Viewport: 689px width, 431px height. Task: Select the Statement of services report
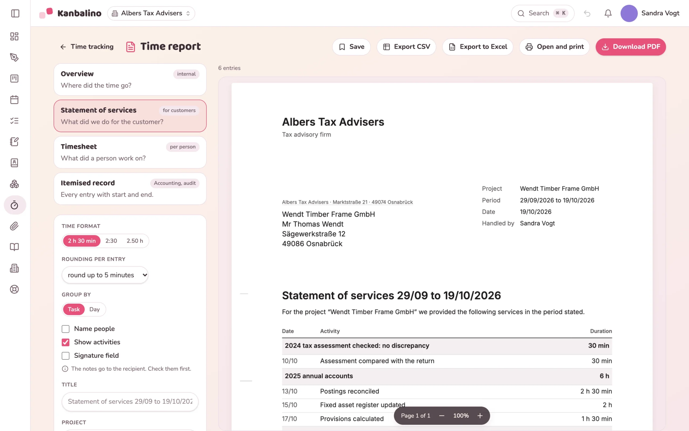(x=130, y=116)
